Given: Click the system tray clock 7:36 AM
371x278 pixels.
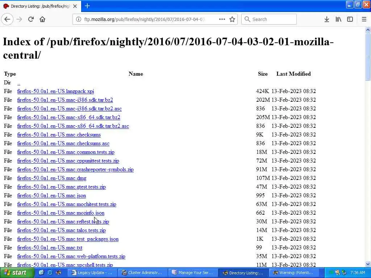Looking at the screenshot, I should tap(358, 273).
